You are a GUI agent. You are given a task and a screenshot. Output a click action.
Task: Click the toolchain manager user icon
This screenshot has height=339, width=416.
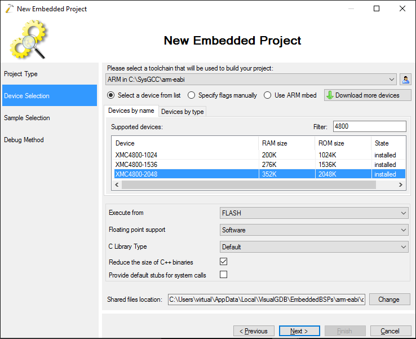[x=405, y=80]
